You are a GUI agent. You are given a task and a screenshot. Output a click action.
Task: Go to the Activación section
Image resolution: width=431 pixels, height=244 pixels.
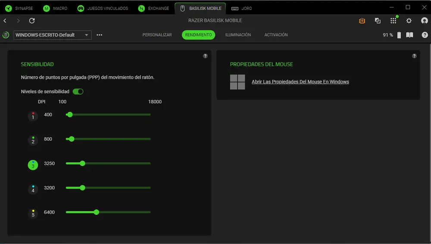click(x=276, y=35)
